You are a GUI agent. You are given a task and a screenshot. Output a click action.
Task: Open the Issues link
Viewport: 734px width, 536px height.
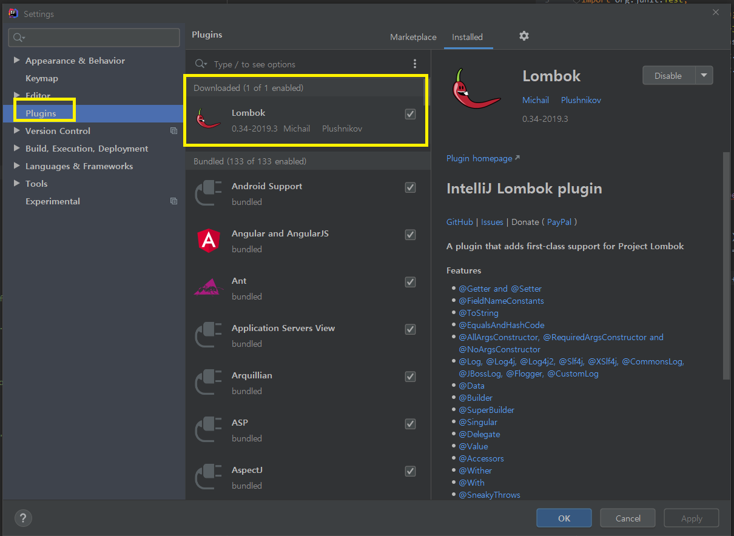click(x=492, y=222)
